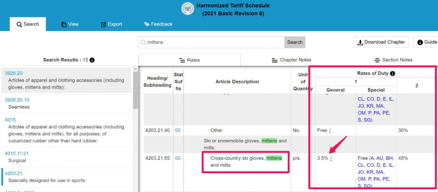Viewport: 438px width, 192px height.
Task: Switch to the Chapter Notes tab
Action: (x=292, y=60)
